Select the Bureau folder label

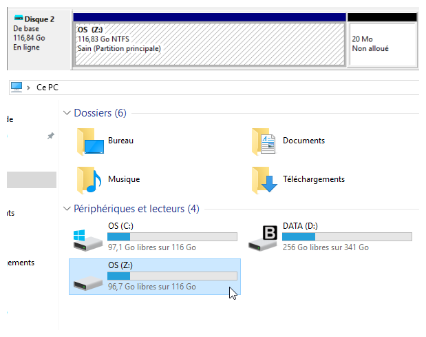tap(120, 141)
